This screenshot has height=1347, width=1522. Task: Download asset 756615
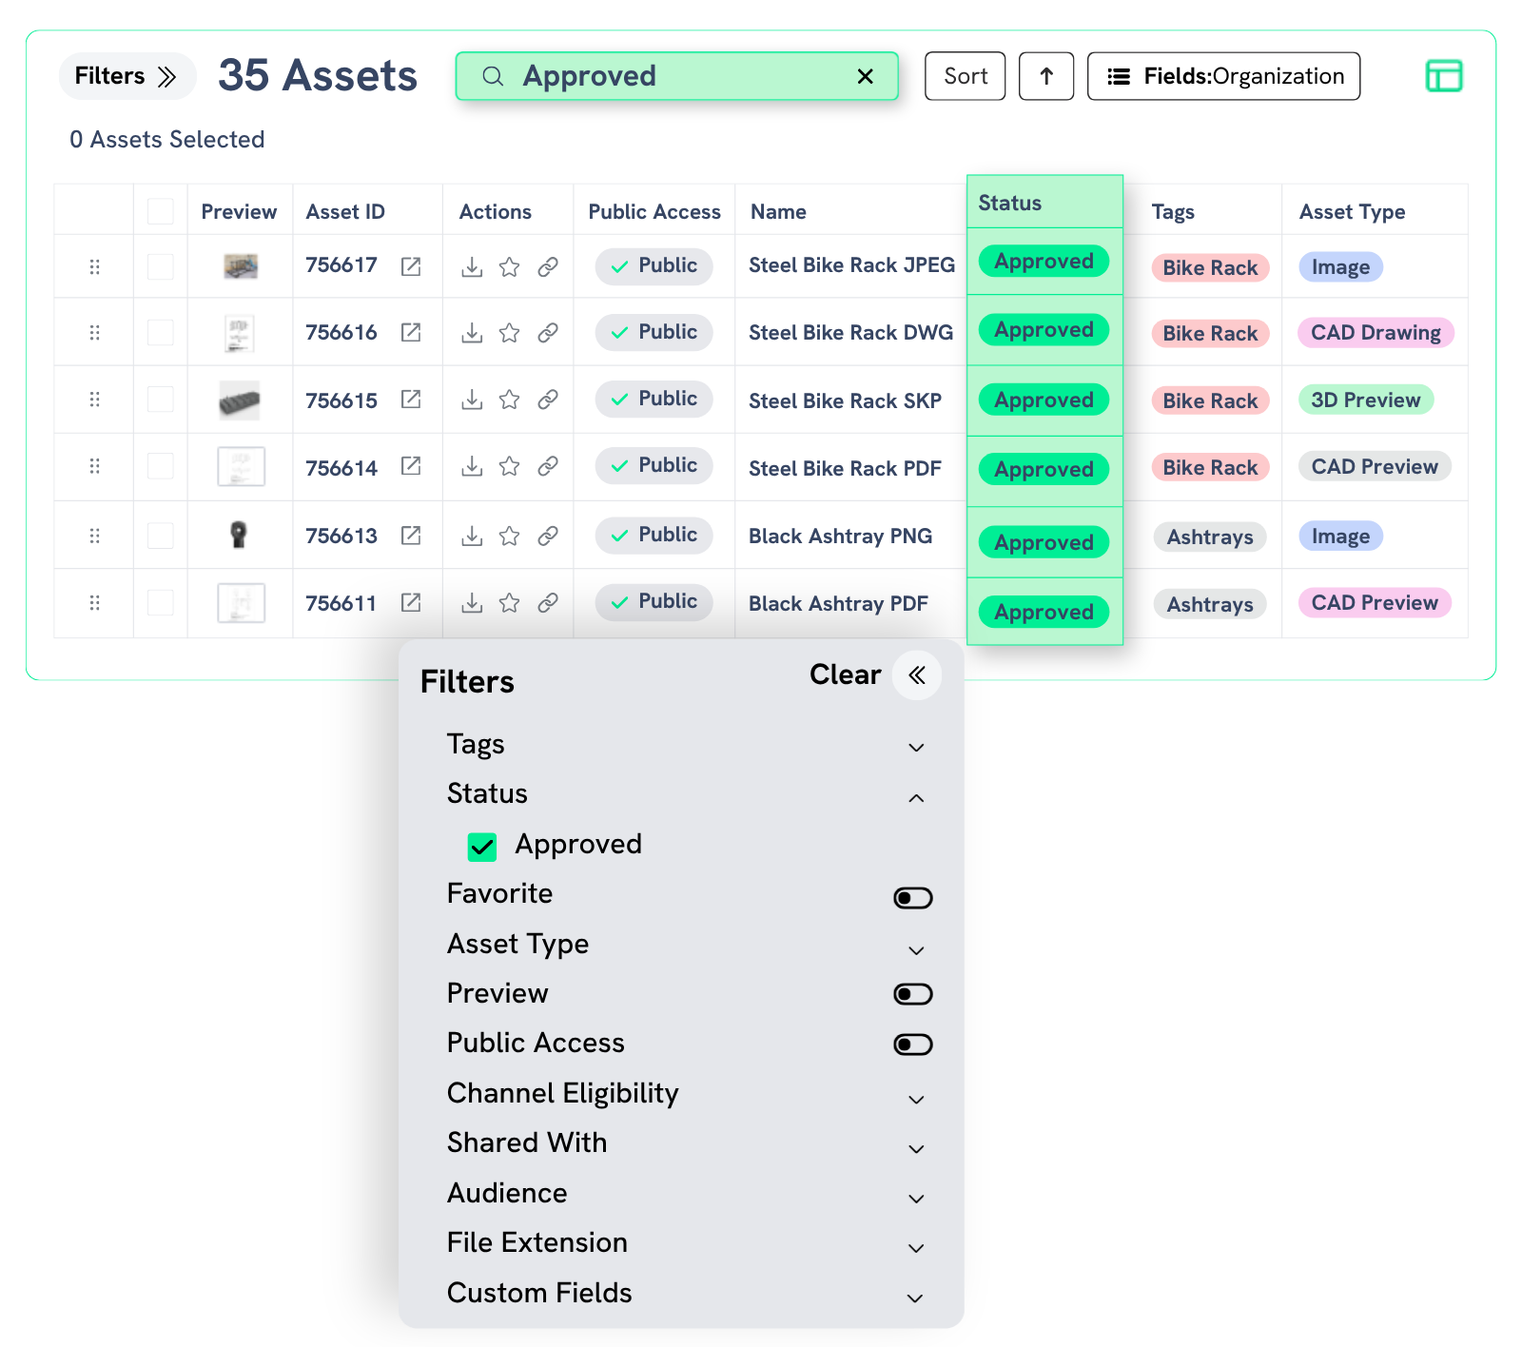coord(472,400)
